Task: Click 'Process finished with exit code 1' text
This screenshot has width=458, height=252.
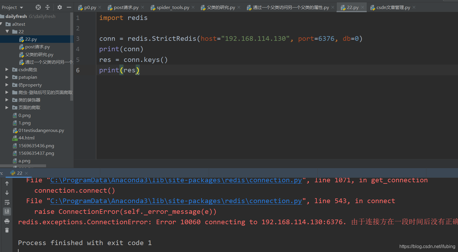Action: [85, 243]
